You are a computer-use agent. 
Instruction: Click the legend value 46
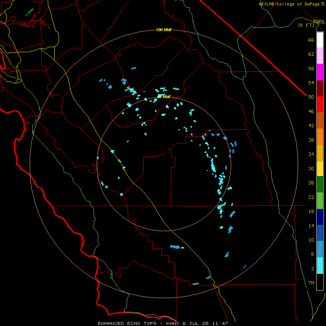311,112
